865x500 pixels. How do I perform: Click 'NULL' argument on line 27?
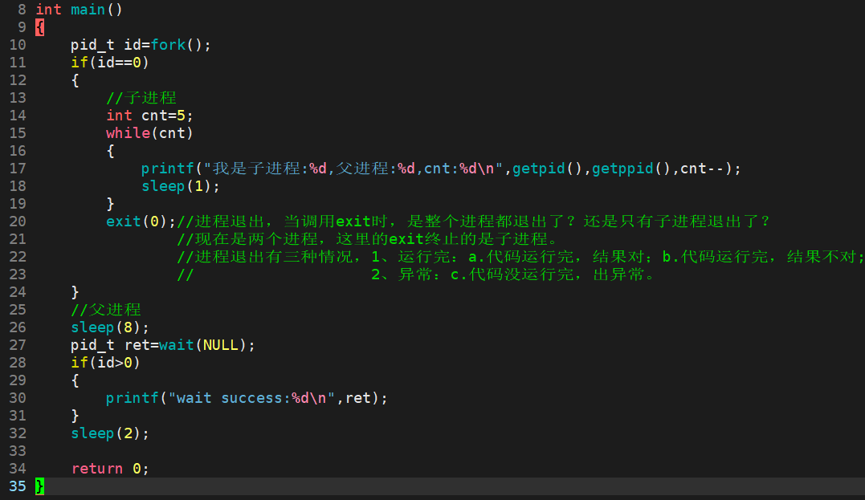(221, 345)
